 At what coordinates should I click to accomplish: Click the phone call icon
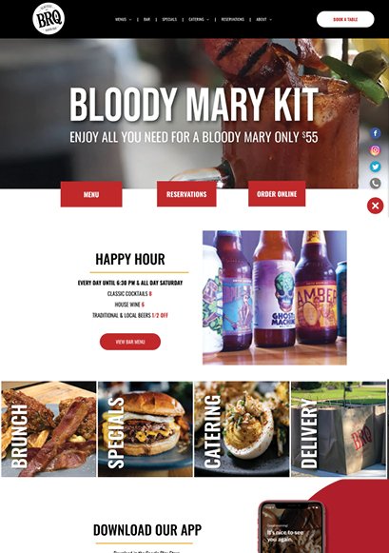376,184
